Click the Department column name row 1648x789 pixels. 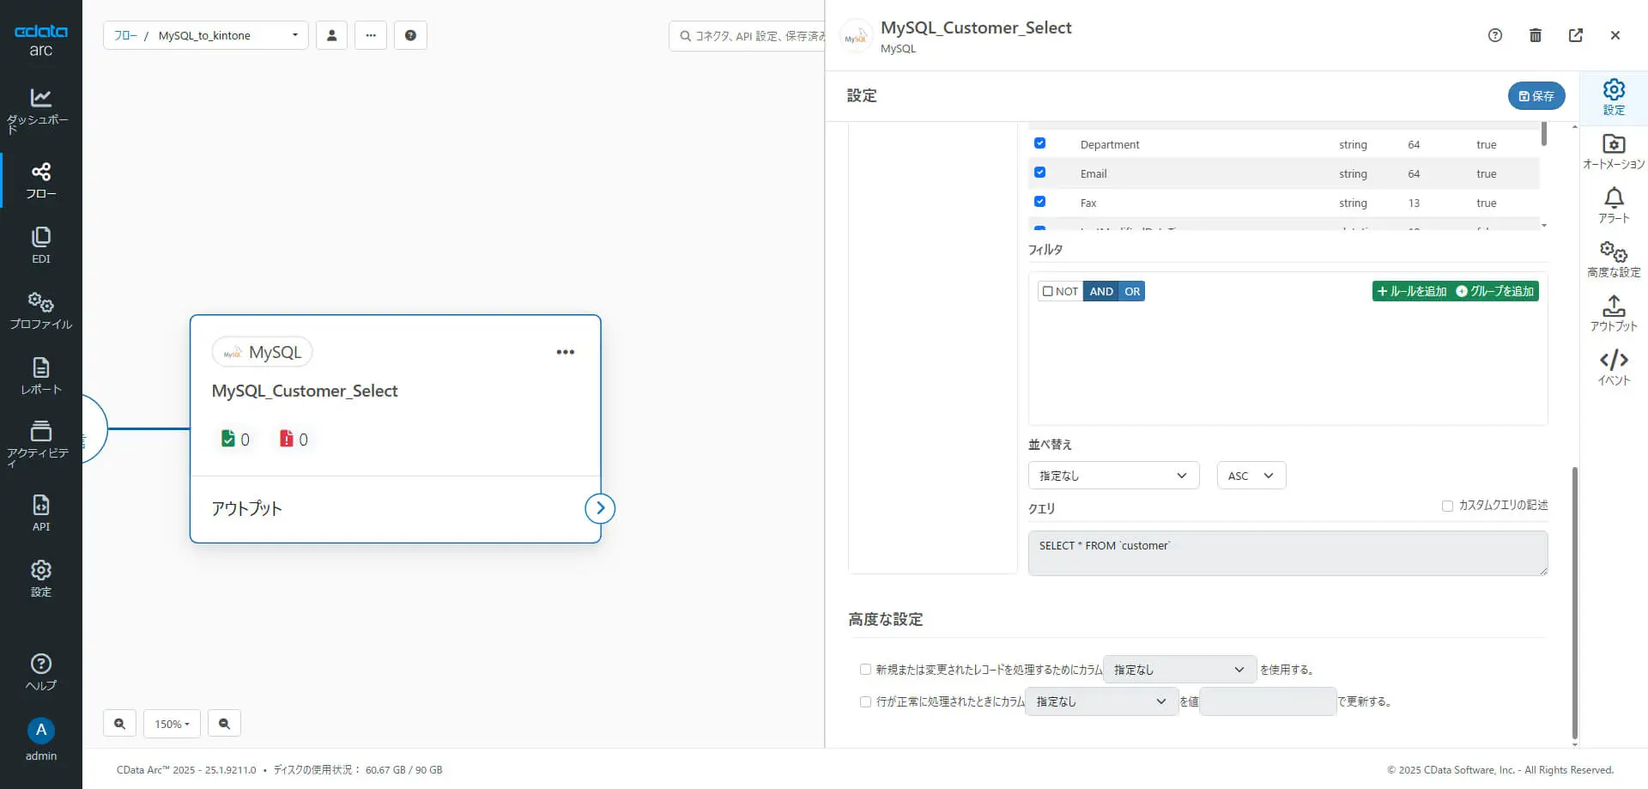click(1285, 144)
